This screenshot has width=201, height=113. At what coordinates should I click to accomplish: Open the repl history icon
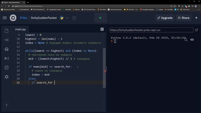pos(74,18)
